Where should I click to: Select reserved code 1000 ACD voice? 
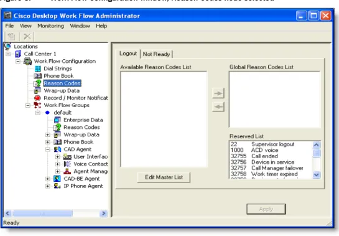click(x=254, y=150)
